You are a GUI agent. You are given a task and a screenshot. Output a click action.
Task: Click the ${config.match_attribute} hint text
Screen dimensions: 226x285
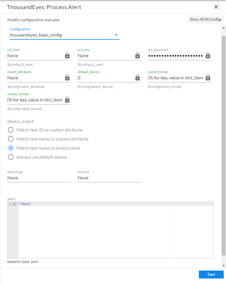[26, 87]
